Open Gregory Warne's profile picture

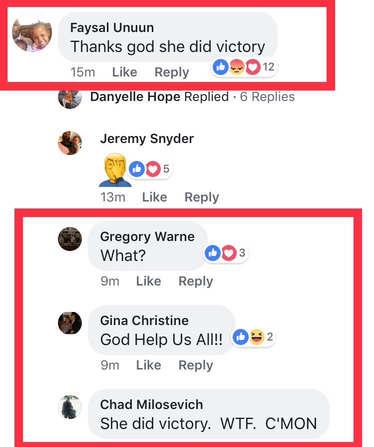point(70,239)
